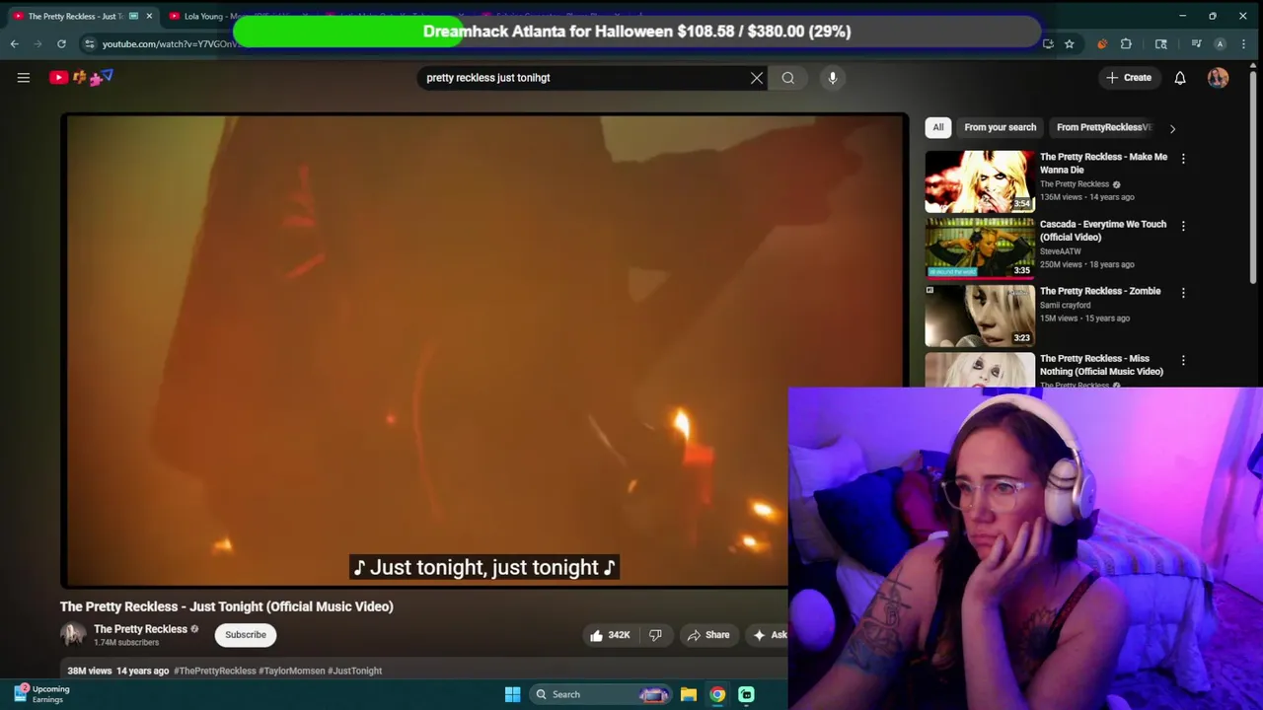Click the video title text
The height and width of the screenshot is (710, 1263).
227,606
